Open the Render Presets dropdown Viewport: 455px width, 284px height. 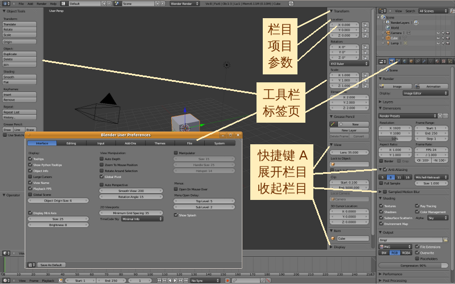[408, 116]
